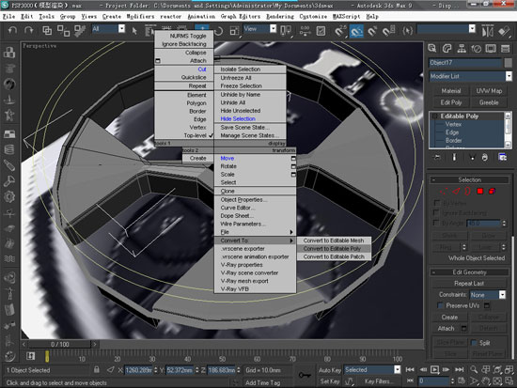The image size is (517, 388).
Task: Toggle the 2.5D Snaps icon
Action: (340, 31)
